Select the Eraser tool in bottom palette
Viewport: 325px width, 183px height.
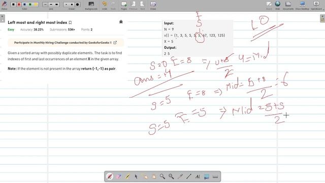pyautogui.click(x=118, y=176)
